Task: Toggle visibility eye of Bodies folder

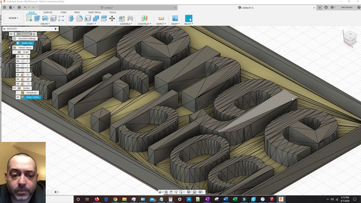Action: click(15, 88)
